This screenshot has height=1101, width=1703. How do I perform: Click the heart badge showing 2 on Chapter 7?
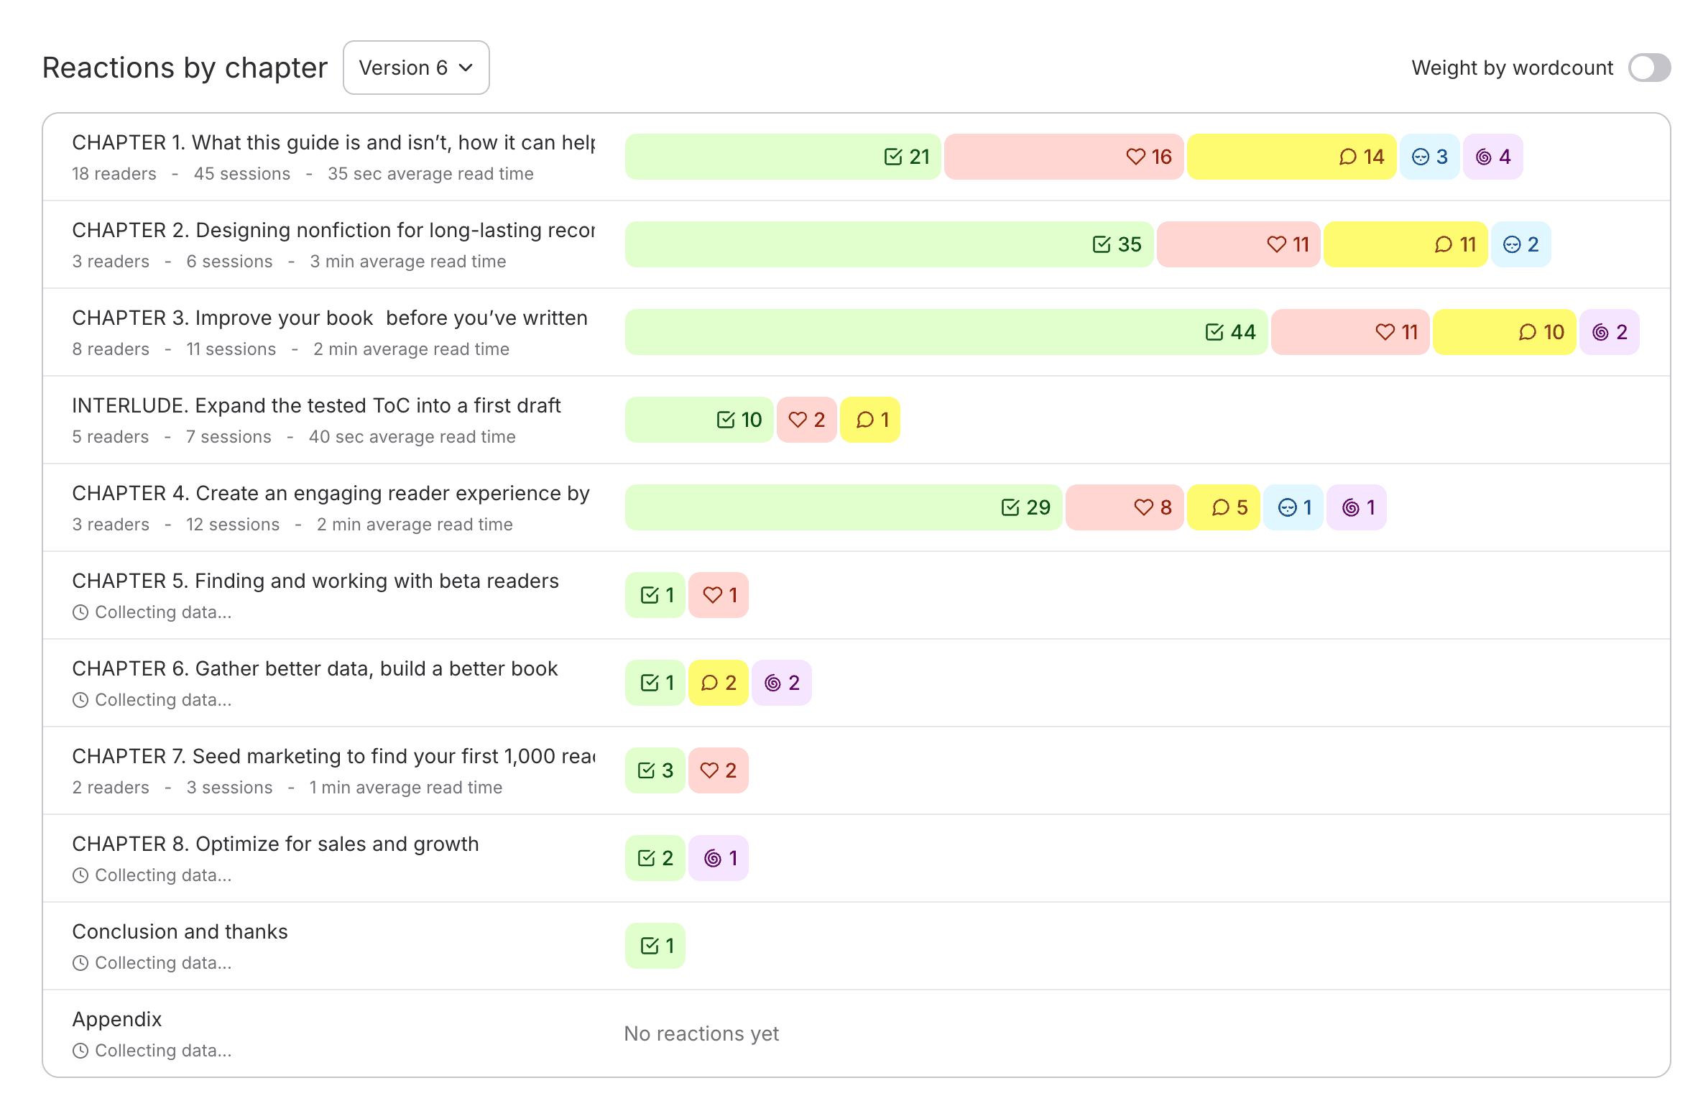(718, 770)
